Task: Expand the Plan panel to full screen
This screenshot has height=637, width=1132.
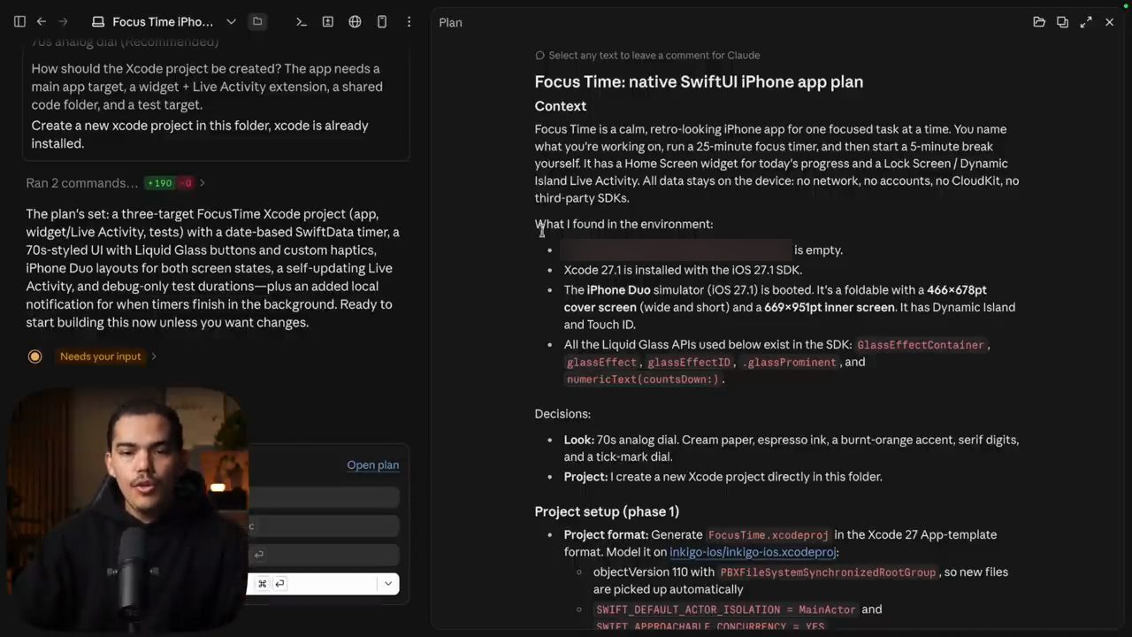Action: (1086, 22)
